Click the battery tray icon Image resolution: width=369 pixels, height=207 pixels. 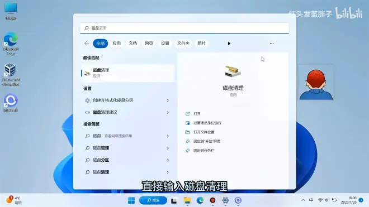(x=334, y=200)
